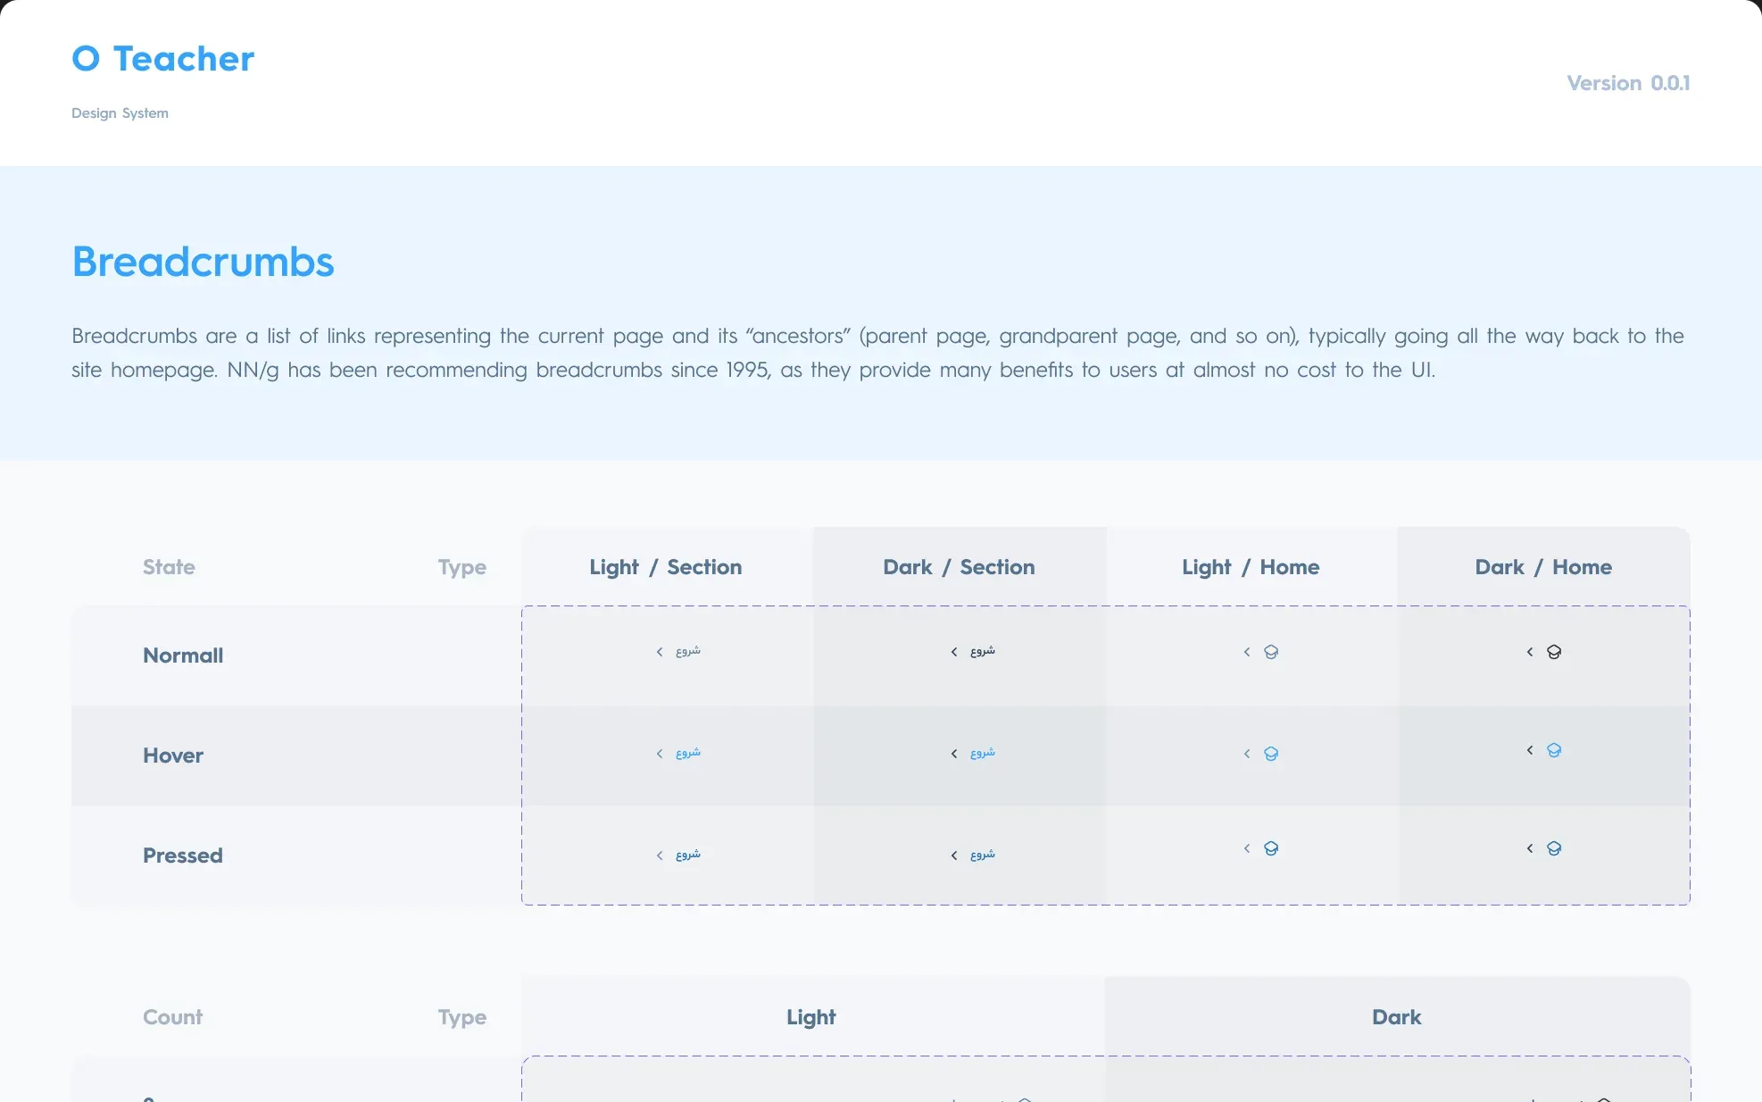Click chevron in Normall Dark / Section breadcrumb
Screen dimensions: 1762x1102
[954, 652]
